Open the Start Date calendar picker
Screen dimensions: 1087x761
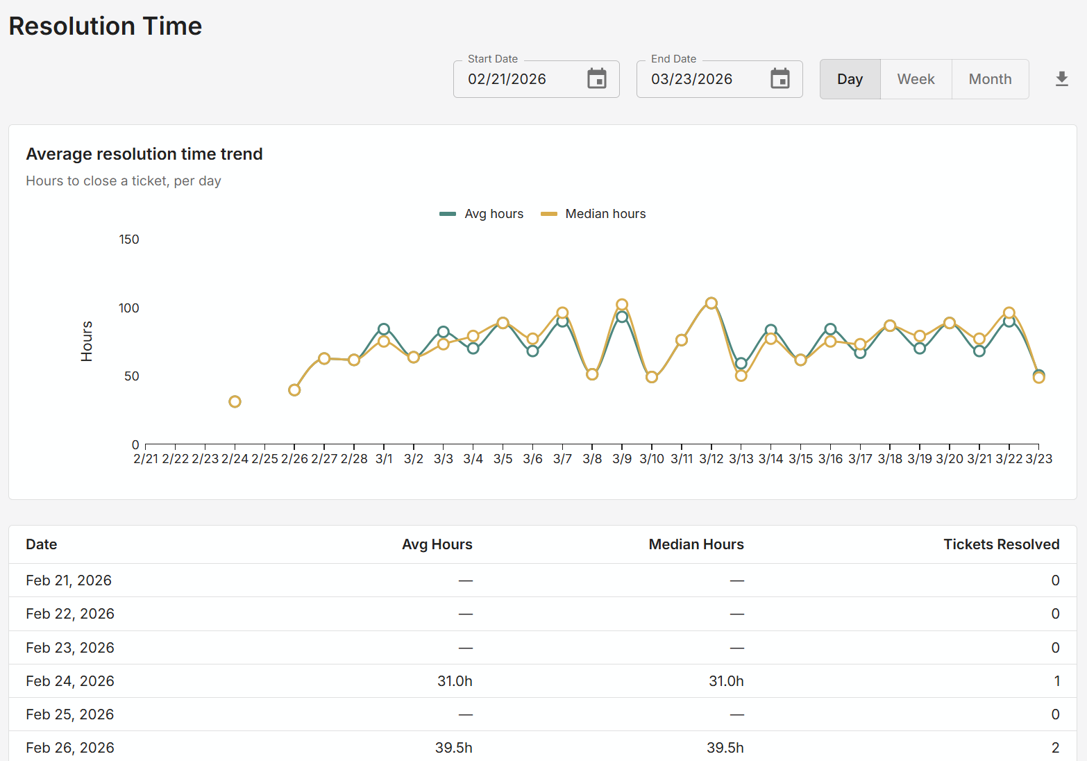[596, 79]
